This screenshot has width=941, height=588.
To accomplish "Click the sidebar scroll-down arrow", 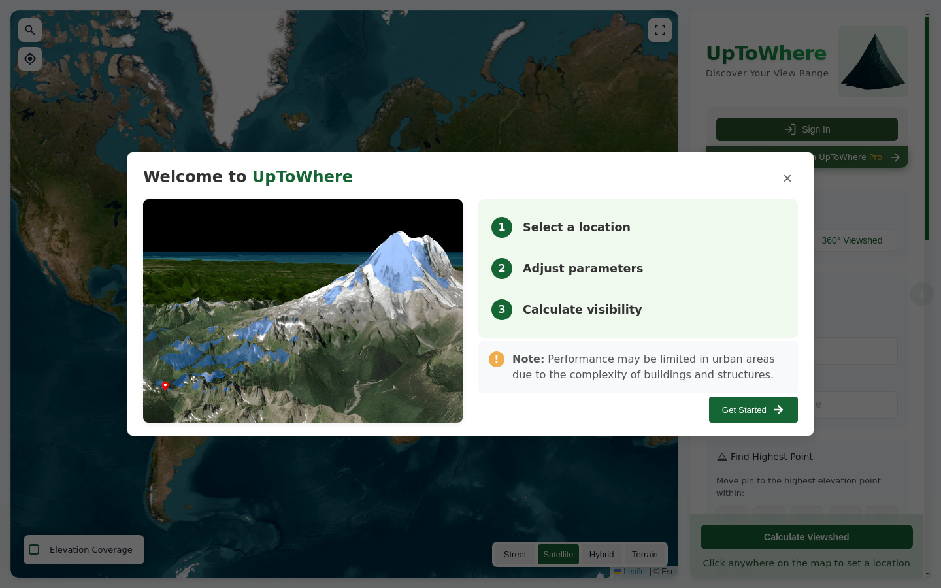I will click(927, 574).
